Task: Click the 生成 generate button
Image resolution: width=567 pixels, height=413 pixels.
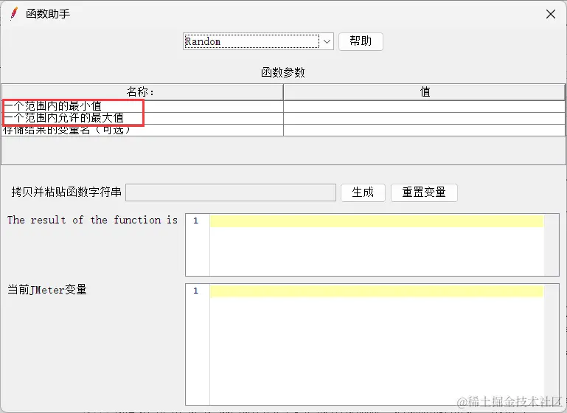Action: [363, 192]
